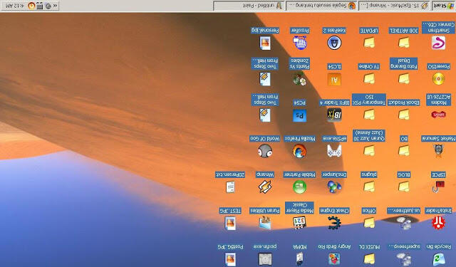456x267 pixels.
Task: Launch Puran Utilities icon
Action: [265, 223]
